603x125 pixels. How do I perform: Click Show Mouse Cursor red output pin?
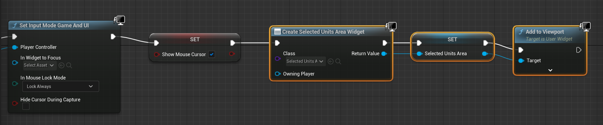[232, 54]
